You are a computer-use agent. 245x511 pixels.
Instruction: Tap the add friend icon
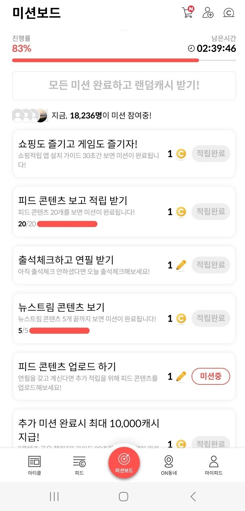point(208,13)
